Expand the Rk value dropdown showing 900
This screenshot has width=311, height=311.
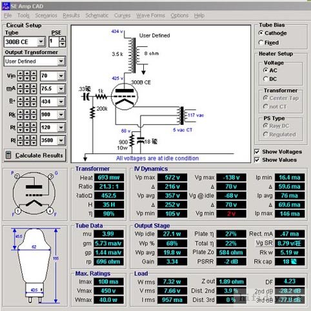tap(61, 115)
